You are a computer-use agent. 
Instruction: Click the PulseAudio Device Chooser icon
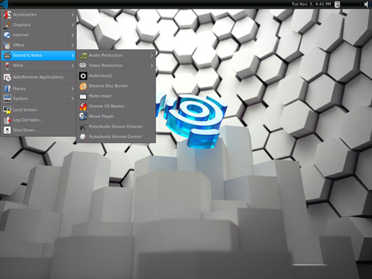pos(83,127)
